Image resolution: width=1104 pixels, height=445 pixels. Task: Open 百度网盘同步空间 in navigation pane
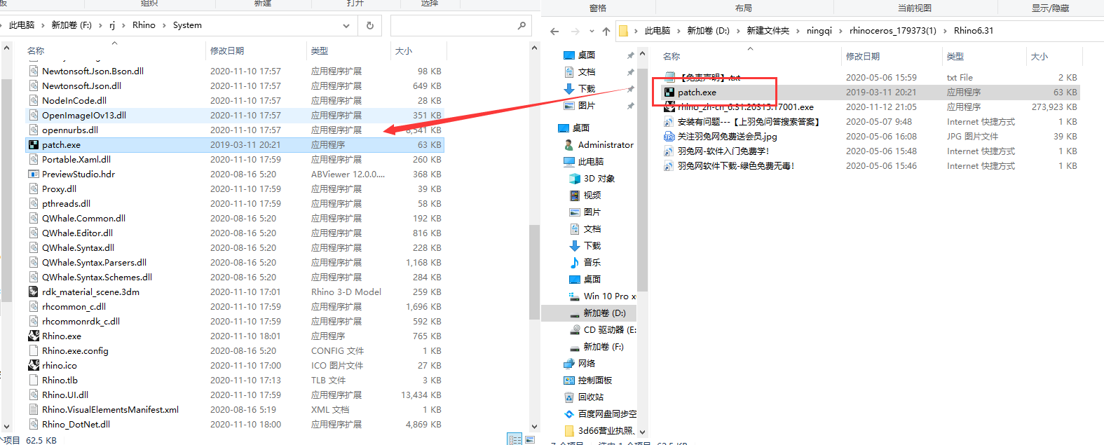click(600, 413)
